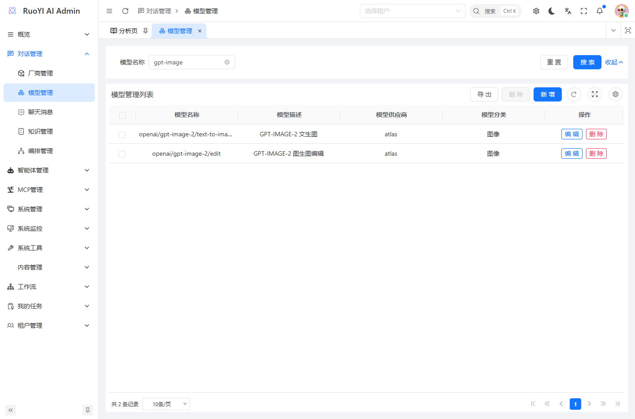Collapse the 对话管理 sidebar menu
635x419 pixels.
(49, 54)
